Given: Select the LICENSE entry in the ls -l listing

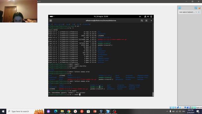Looking at the screenshot, I should (101, 36).
